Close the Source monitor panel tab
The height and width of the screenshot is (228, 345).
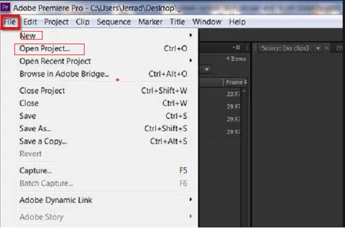[327, 48]
